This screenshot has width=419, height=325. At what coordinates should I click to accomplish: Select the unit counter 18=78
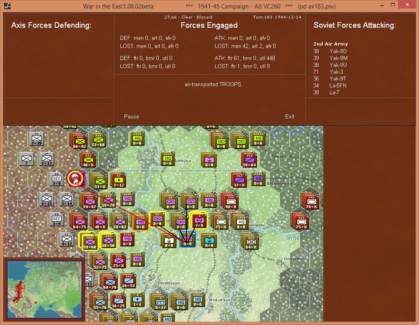coord(108,200)
